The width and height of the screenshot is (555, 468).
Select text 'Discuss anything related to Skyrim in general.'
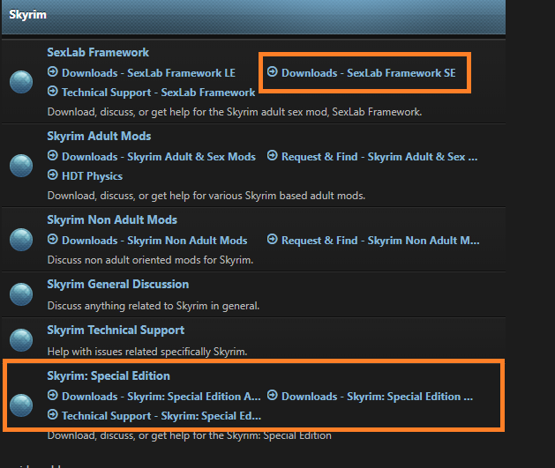pyautogui.click(x=154, y=306)
